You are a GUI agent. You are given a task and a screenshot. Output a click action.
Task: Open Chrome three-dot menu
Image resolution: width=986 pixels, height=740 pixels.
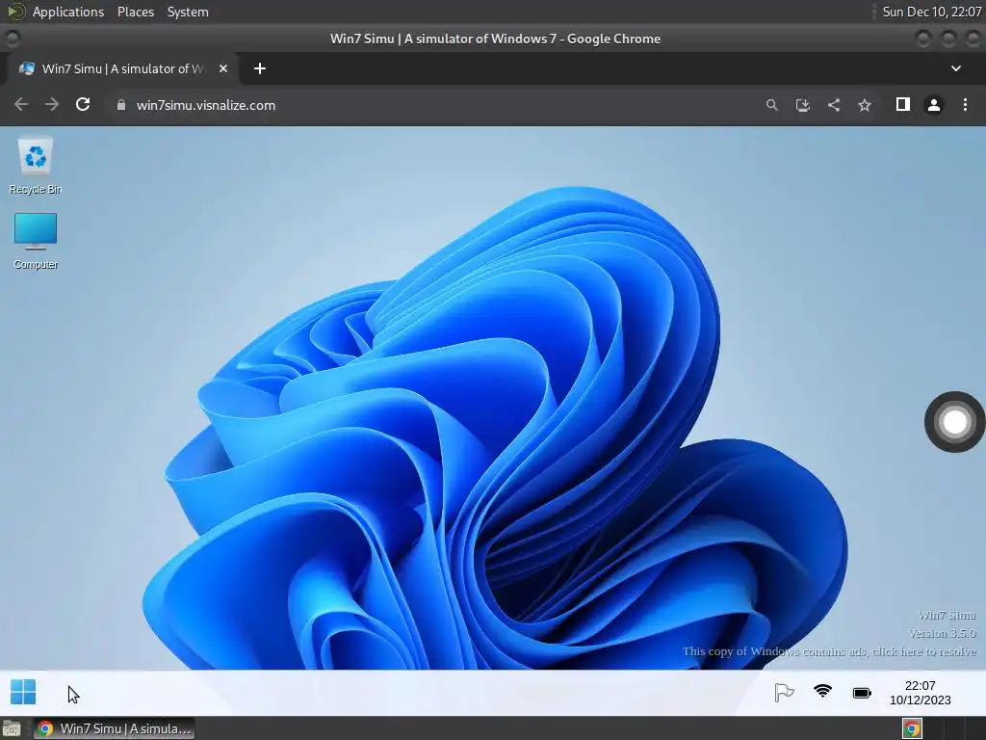tap(965, 104)
